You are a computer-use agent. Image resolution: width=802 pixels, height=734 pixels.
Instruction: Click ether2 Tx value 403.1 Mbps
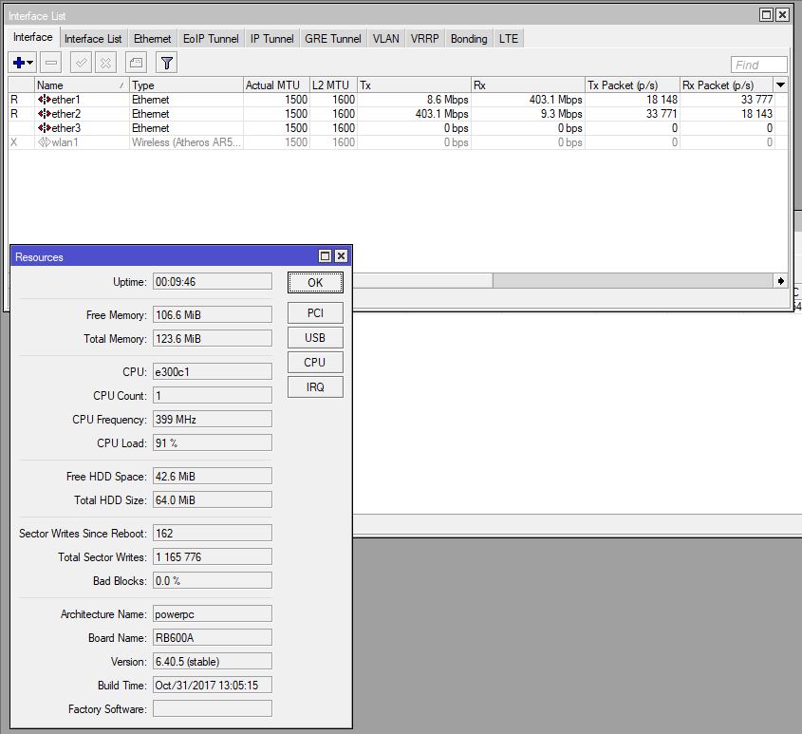pyautogui.click(x=441, y=114)
